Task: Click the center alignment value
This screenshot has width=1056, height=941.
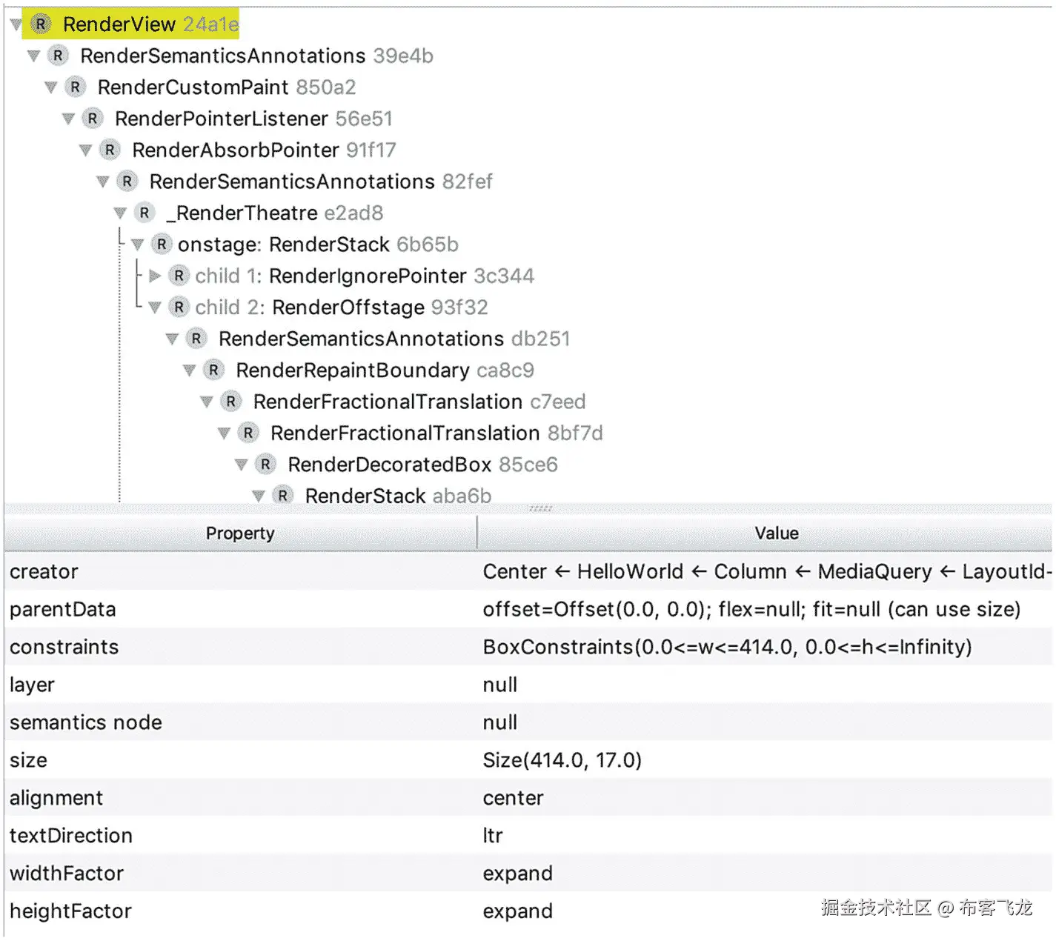Action: pyautogui.click(x=513, y=798)
